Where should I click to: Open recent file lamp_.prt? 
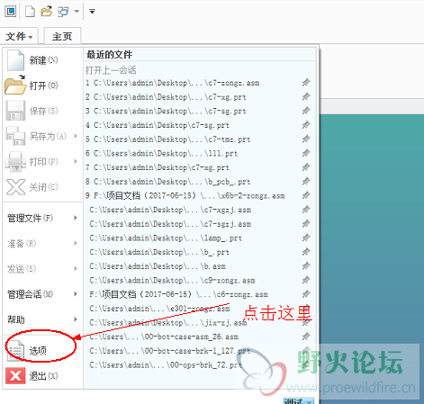[166, 238]
